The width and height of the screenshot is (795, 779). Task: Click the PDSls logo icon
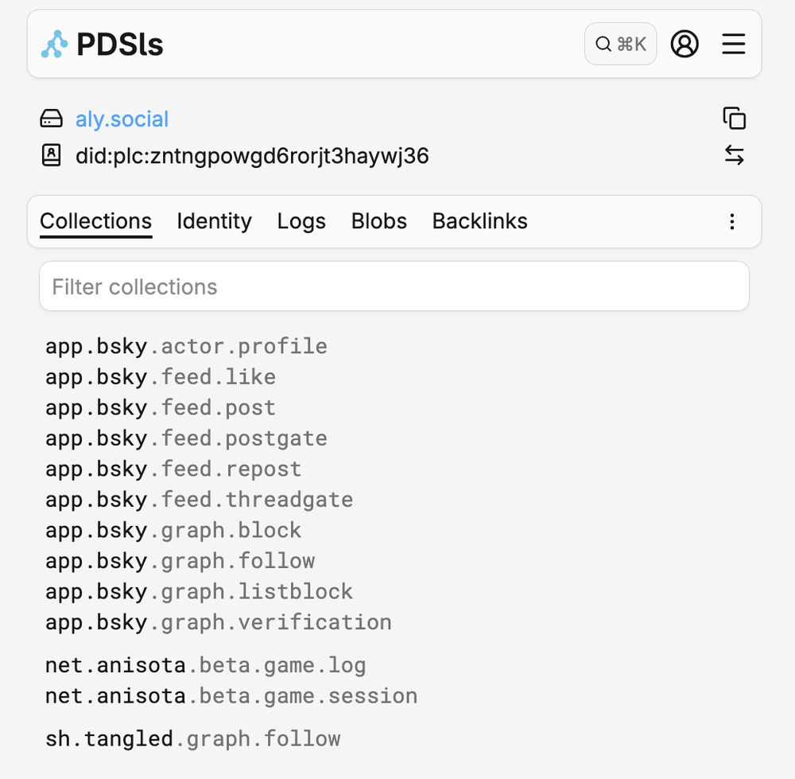(55, 45)
